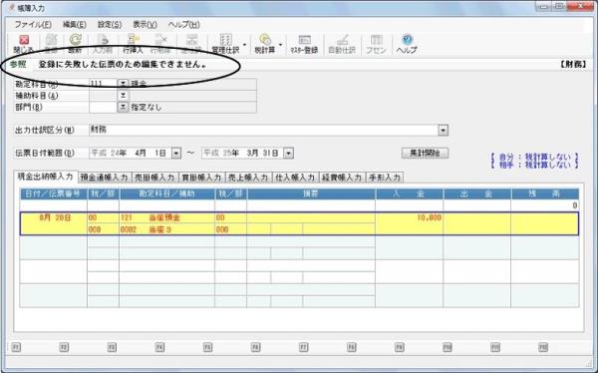598x373 pixels.
Task: Click the 入金 column header
Action: click(x=410, y=193)
